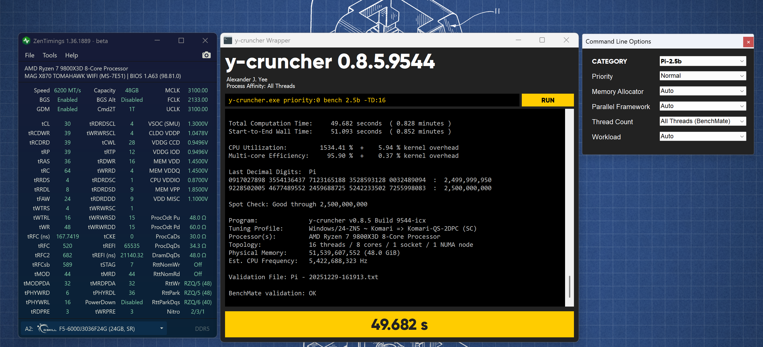
Task: Click the BGS Alt value Disabled
Action: tap(132, 100)
